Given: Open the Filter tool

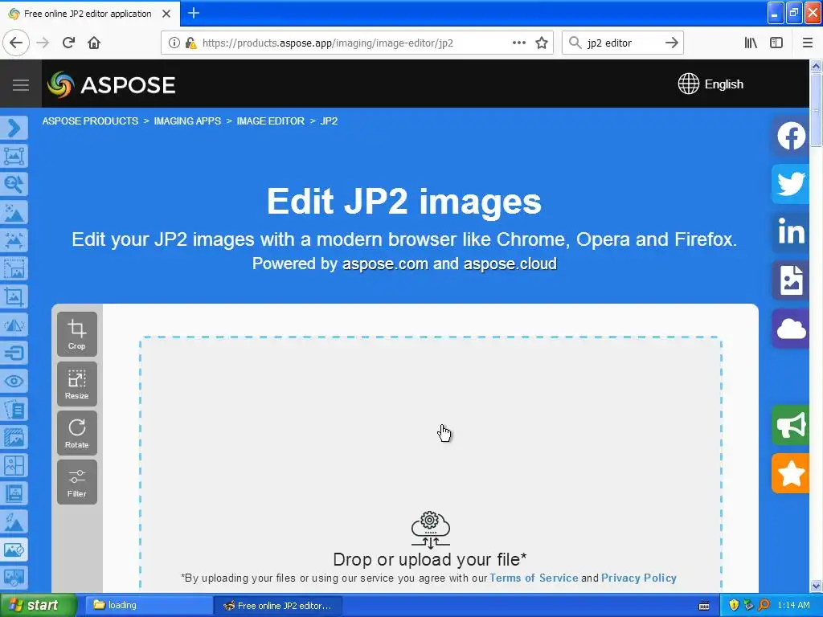Looking at the screenshot, I should 76,482.
